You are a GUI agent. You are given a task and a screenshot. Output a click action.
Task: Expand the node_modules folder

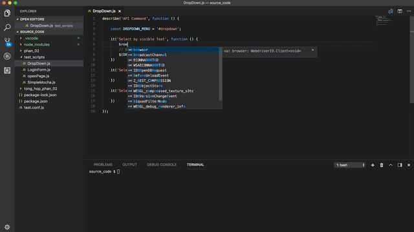click(x=49, y=44)
